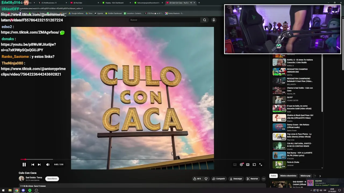The image size is (344, 193).
Task: Open the player settings gear
Action: coord(241,165)
